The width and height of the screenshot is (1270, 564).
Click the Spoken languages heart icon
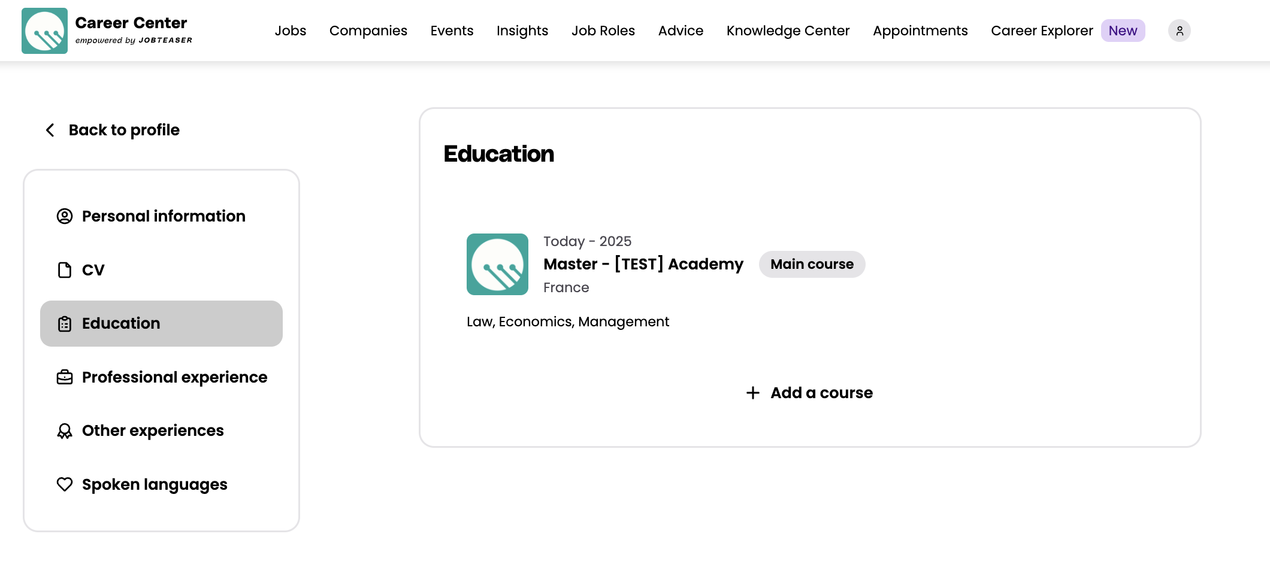click(x=65, y=484)
